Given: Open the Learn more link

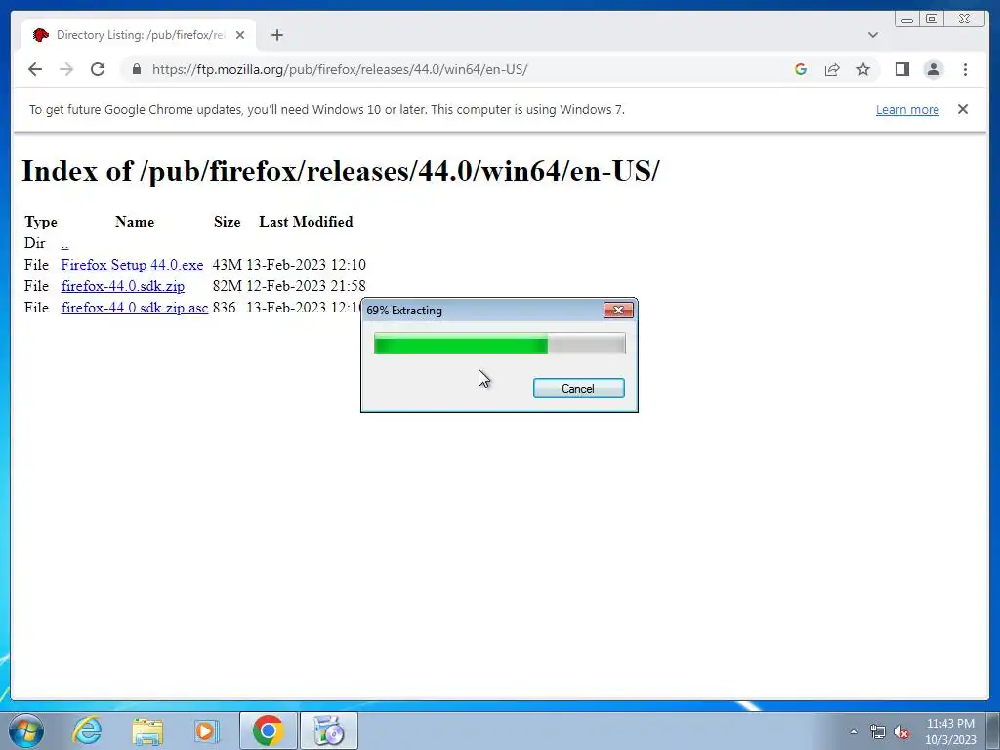Looking at the screenshot, I should 907,109.
